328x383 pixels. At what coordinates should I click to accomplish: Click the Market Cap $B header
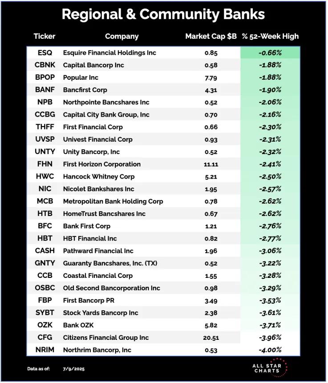(211, 36)
